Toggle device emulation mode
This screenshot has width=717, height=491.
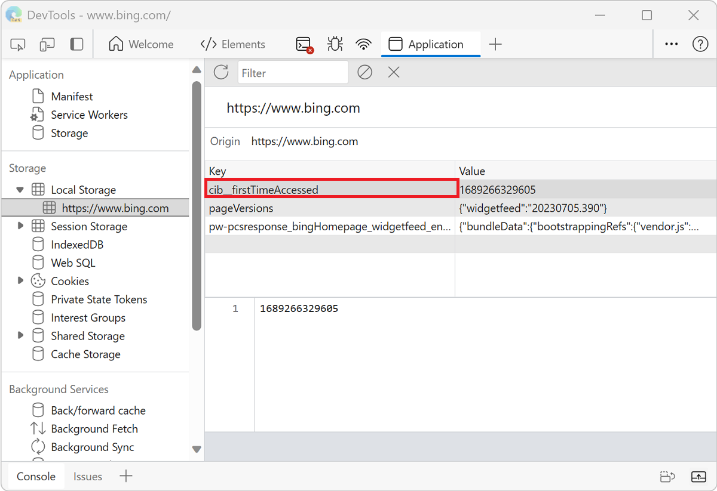[x=47, y=44]
